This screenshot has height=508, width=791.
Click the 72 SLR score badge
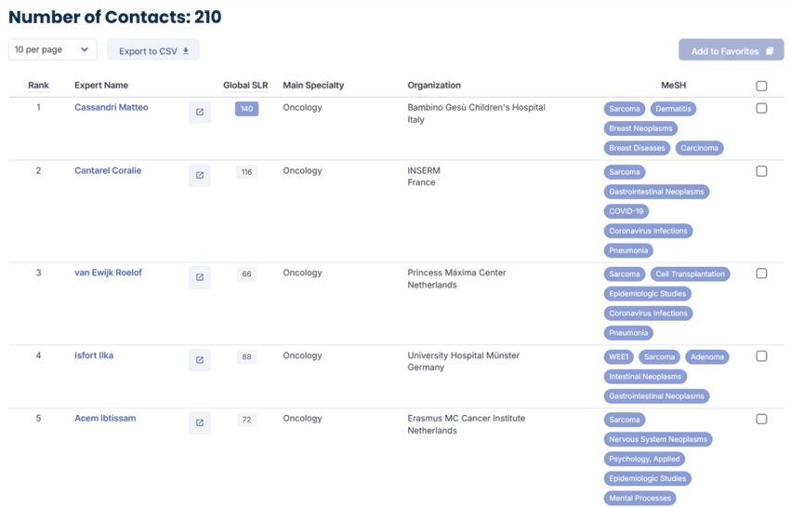pos(246,420)
